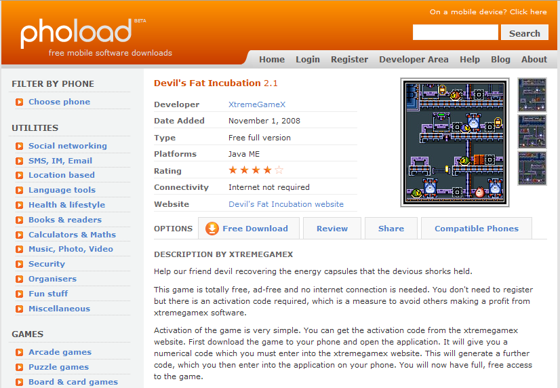
Task: Browse the Miscellaneous category
Action: click(59, 309)
